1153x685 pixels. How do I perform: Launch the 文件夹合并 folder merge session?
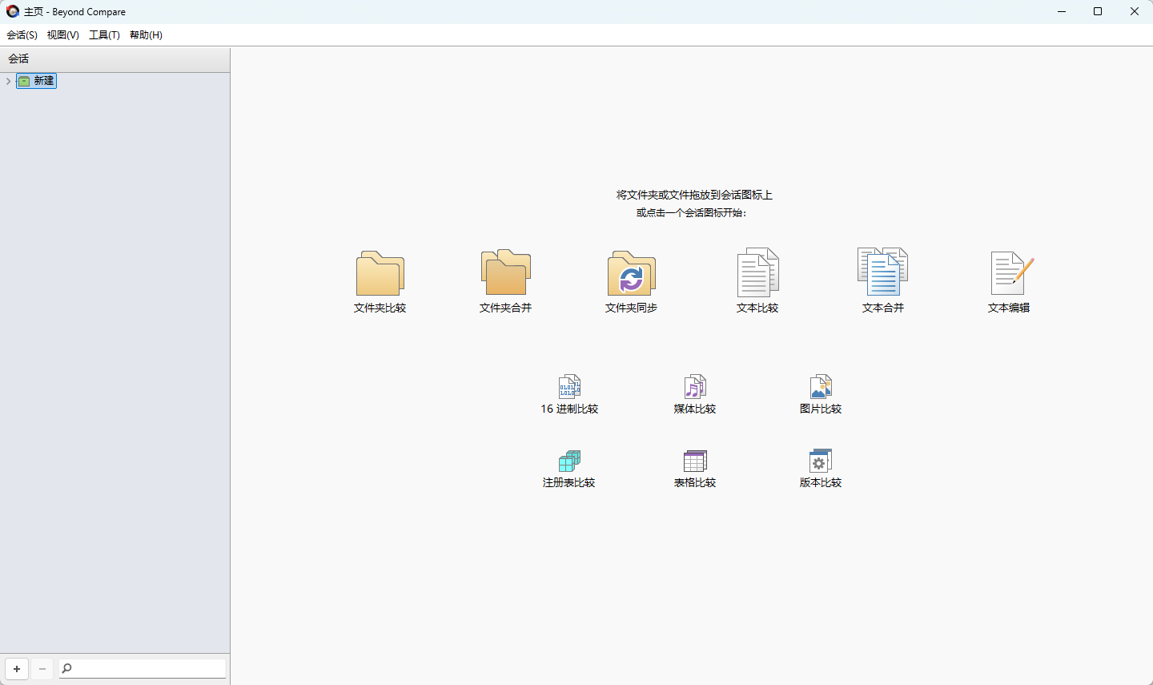[505, 281]
